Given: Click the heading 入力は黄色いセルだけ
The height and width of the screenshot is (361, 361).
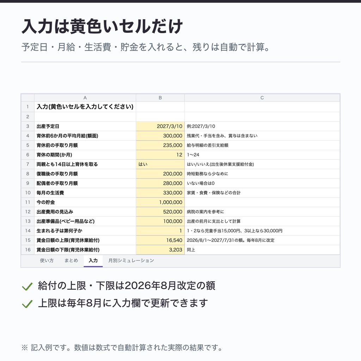Looking at the screenshot, I should point(102,26).
